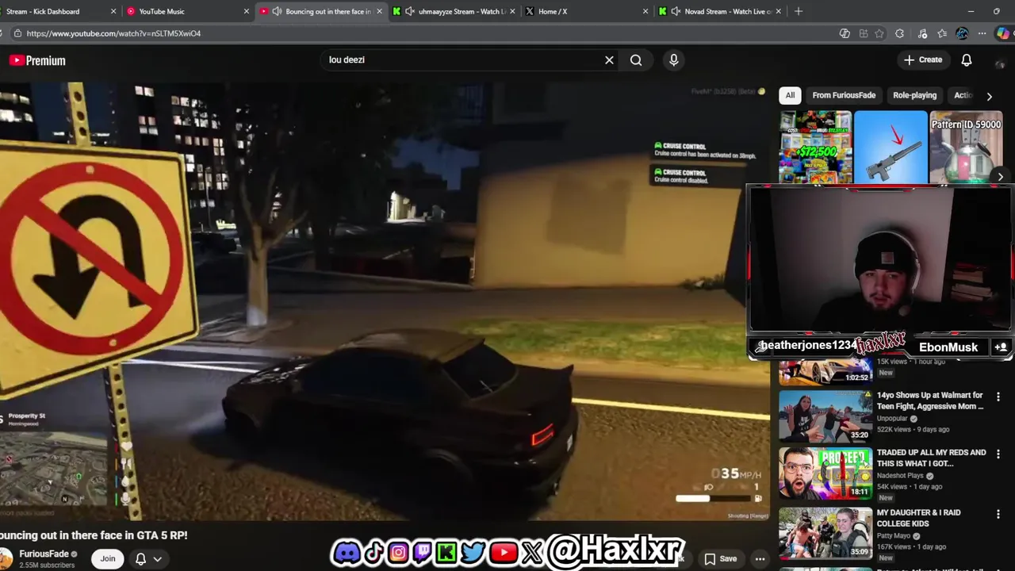Viewport: 1015px width, 571px height.
Task: Click the Create button
Action: [923, 60]
